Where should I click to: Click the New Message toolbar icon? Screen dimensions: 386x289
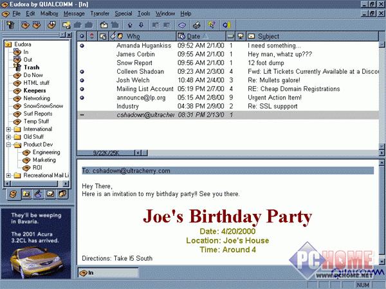[x=66, y=25]
